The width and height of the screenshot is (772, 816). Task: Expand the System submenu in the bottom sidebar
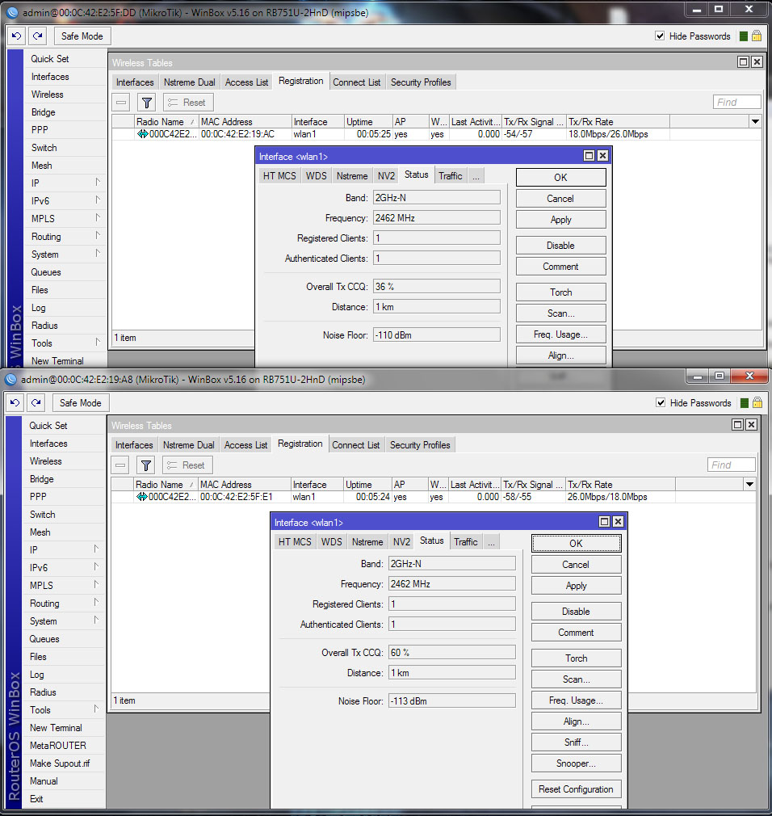96,620
